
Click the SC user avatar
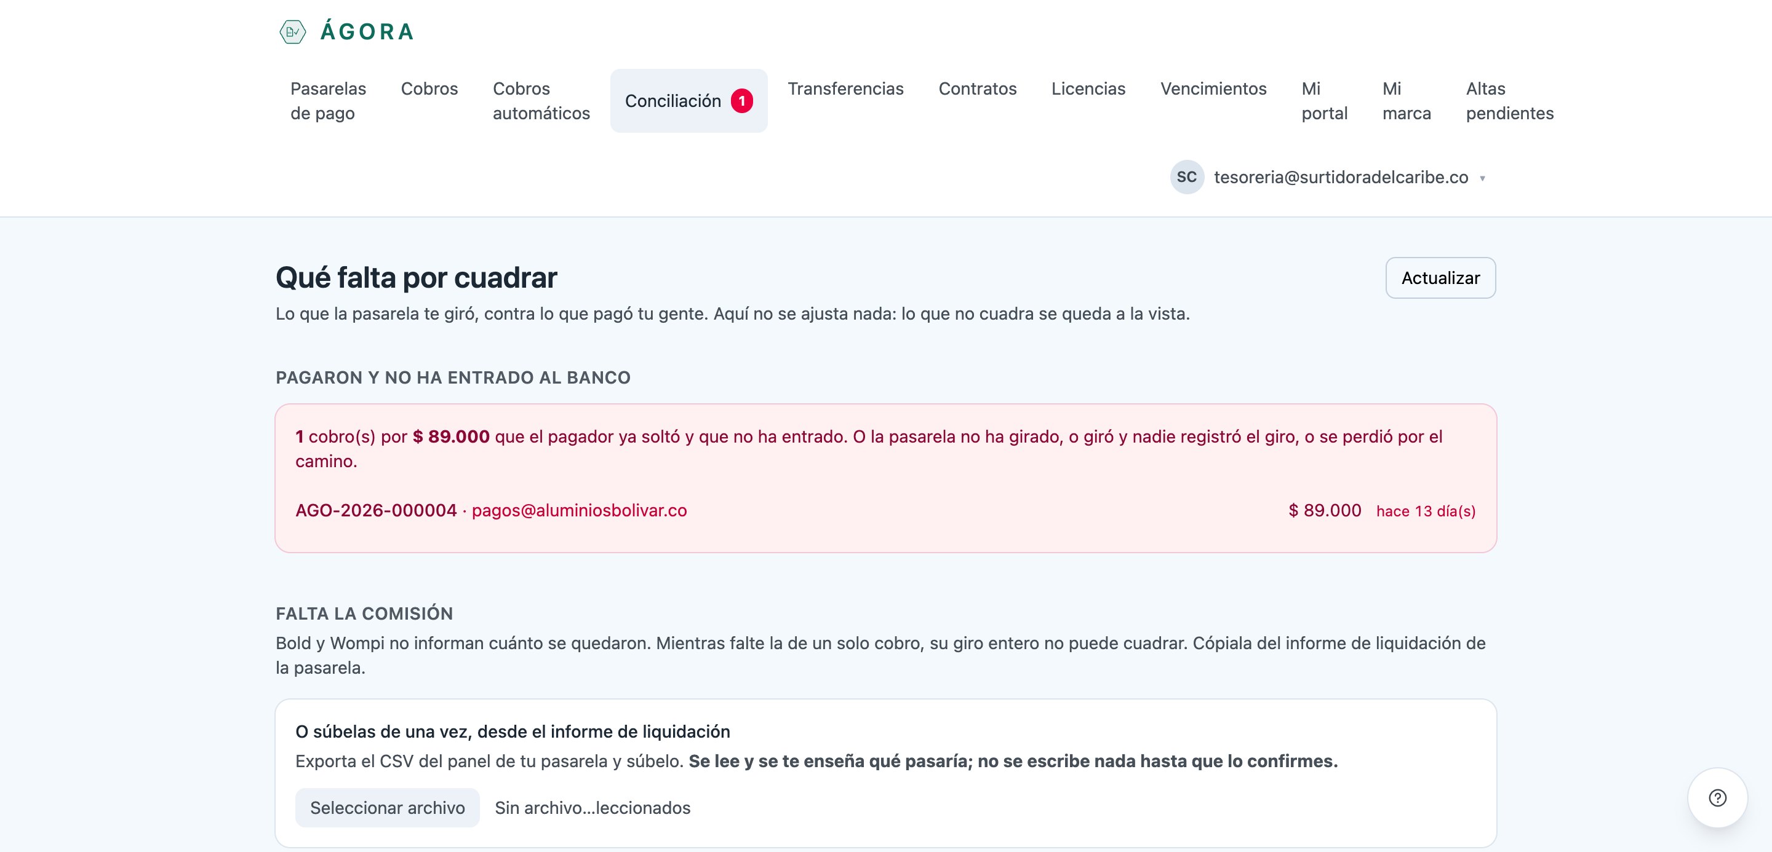click(x=1187, y=177)
